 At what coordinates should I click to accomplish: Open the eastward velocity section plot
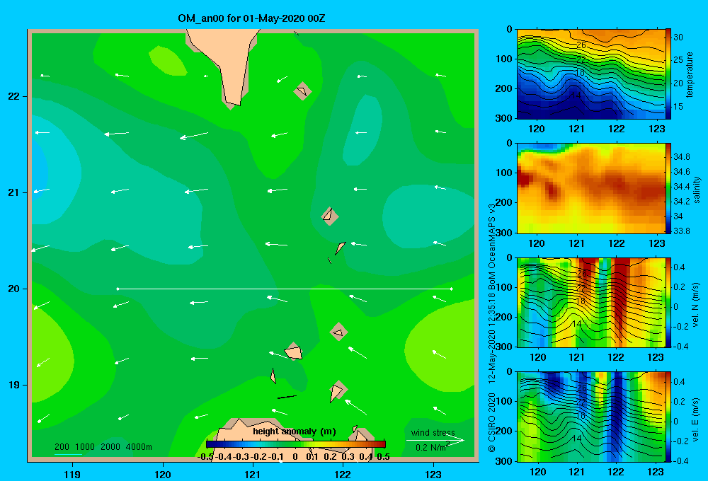tap(590, 417)
